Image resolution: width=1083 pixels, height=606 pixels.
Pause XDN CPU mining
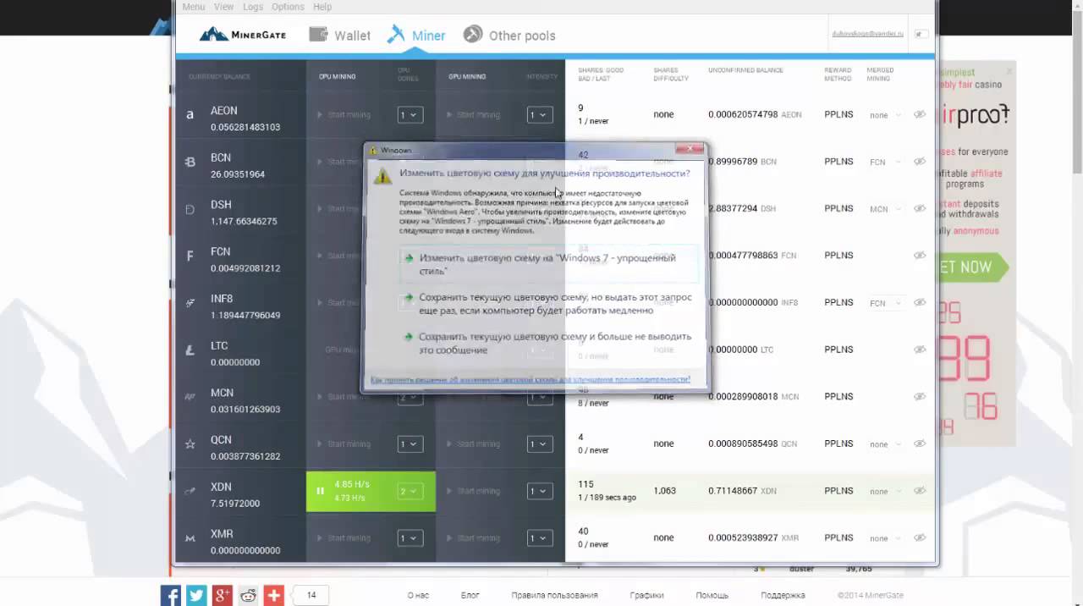click(320, 491)
